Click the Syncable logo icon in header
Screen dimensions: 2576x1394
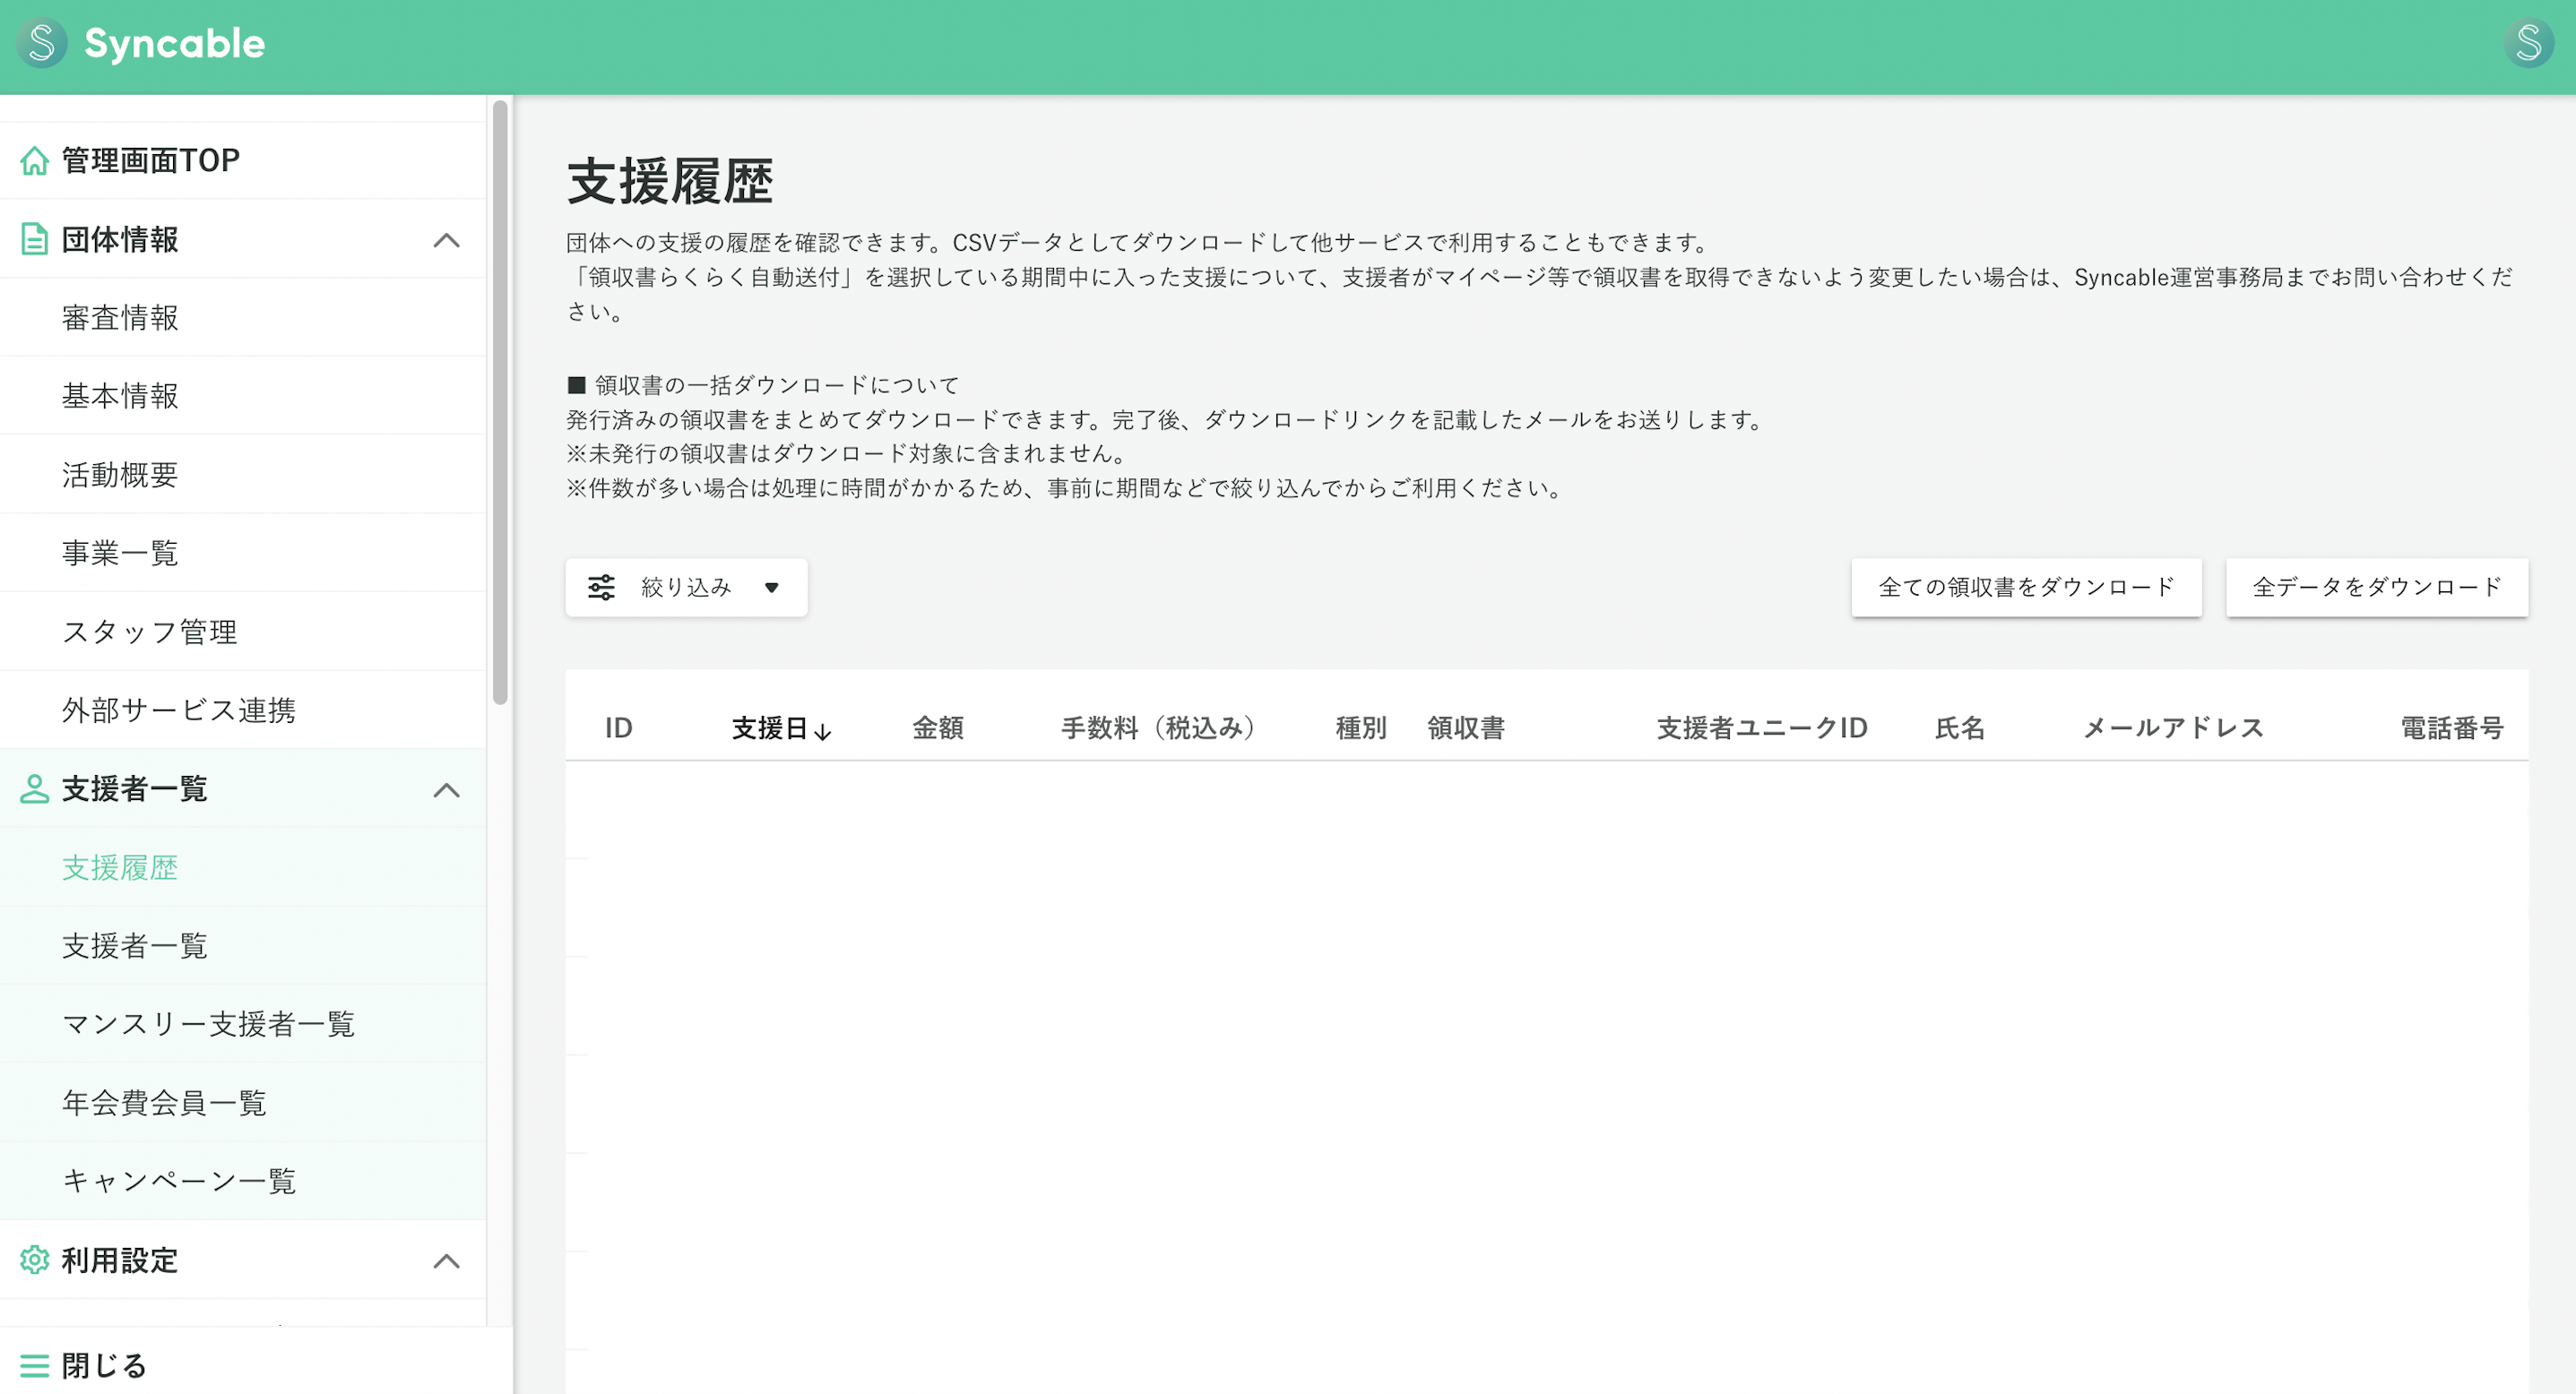(42, 43)
